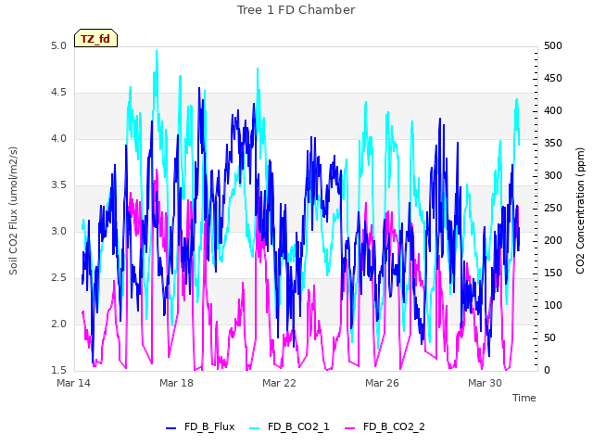The width and height of the screenshot is (593, 445).
Task: Click the 2.0 left axis value
Action: [58, 324]
